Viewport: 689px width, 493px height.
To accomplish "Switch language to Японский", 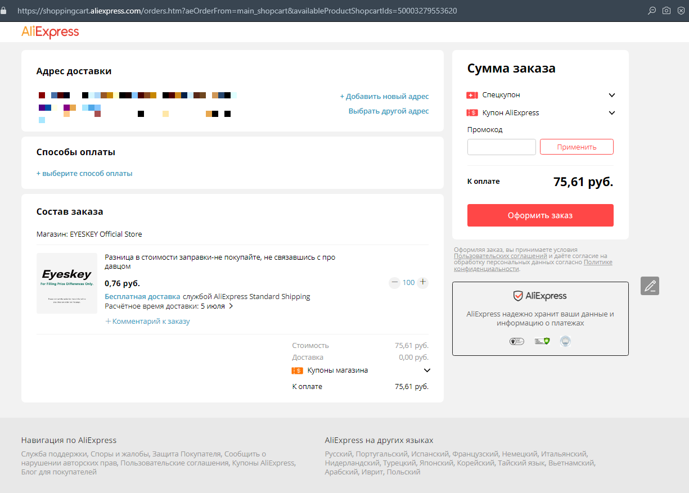I will pos(436,463).
